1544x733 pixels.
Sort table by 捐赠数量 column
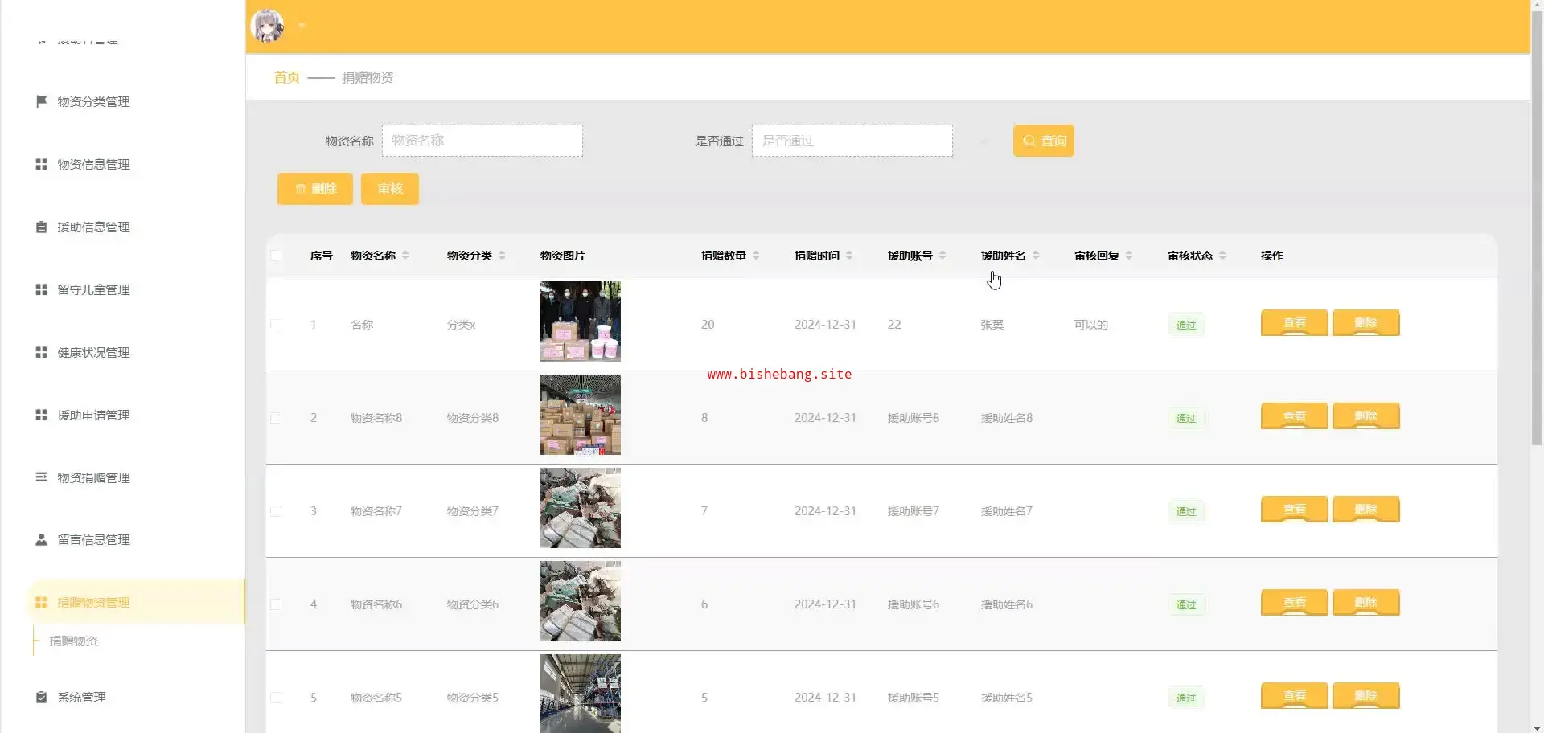pos(756,256)
